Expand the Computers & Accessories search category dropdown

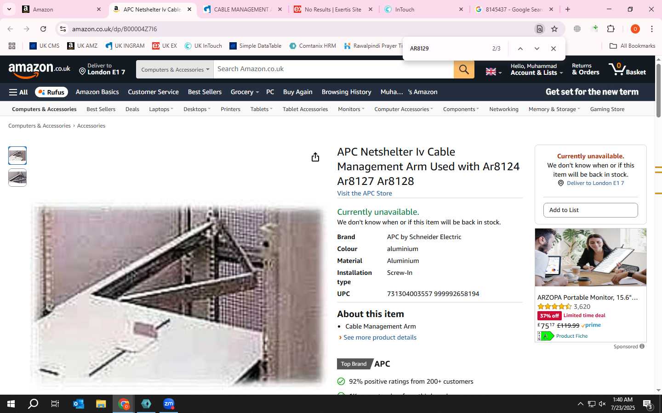pyautogui.click(x=175, y=69)
